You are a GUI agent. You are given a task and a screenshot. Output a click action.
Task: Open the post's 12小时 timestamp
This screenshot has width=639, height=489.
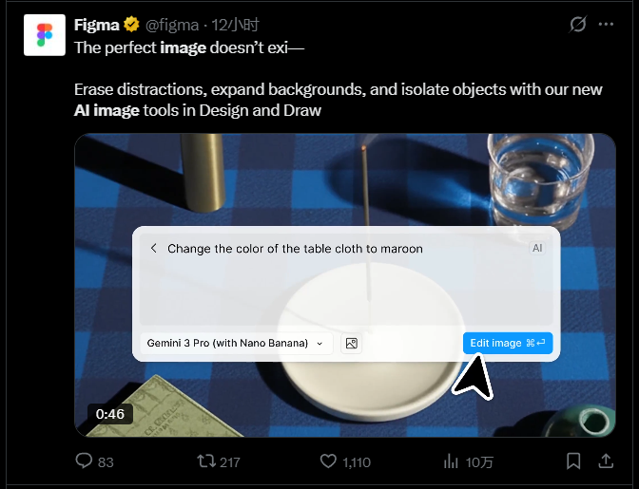click(235, 25)
